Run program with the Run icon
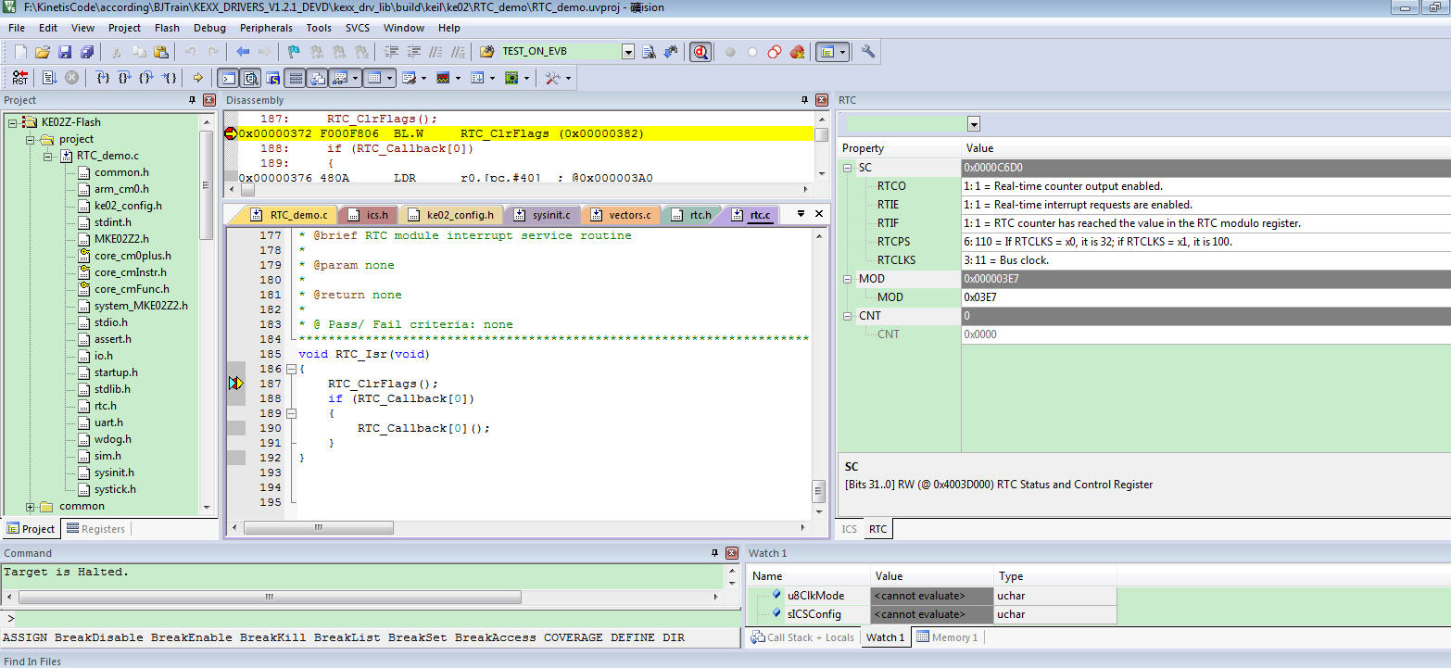The width and height of the screenshot is (1451, 668). [49, 78]
